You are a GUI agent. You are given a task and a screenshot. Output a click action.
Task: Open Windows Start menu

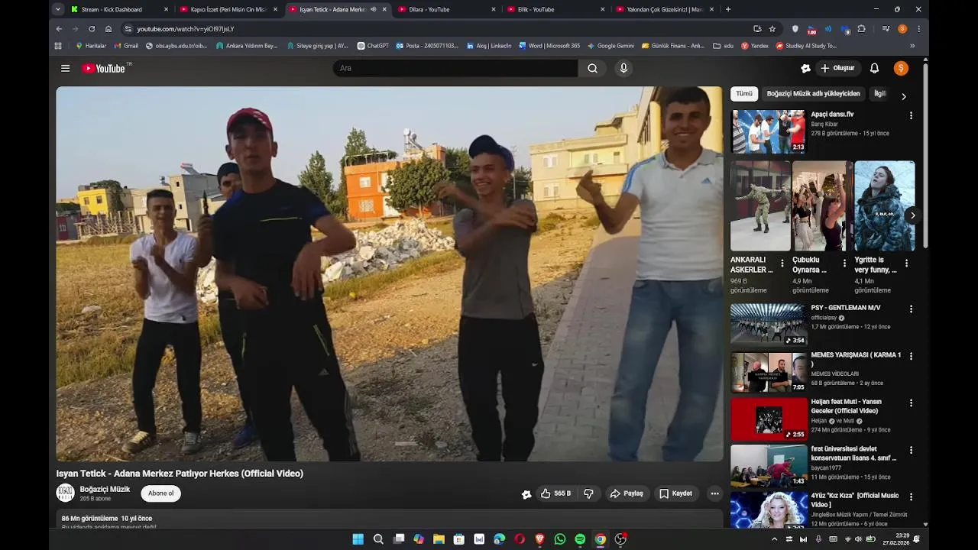358,539
